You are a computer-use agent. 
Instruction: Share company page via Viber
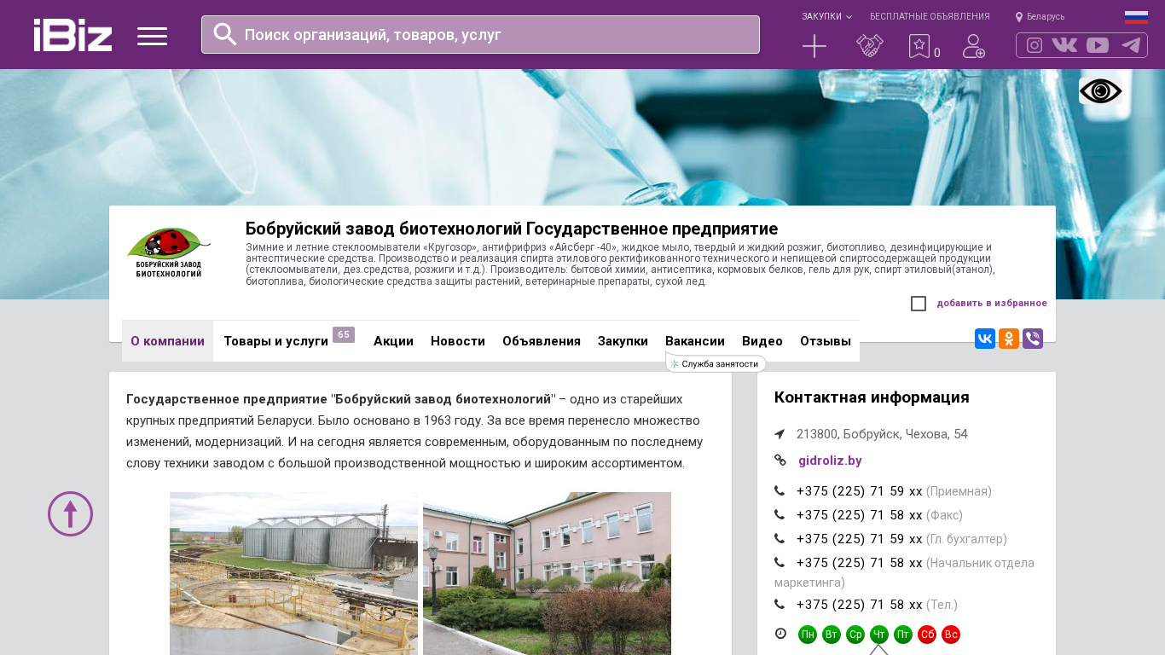pos(1033,339)
